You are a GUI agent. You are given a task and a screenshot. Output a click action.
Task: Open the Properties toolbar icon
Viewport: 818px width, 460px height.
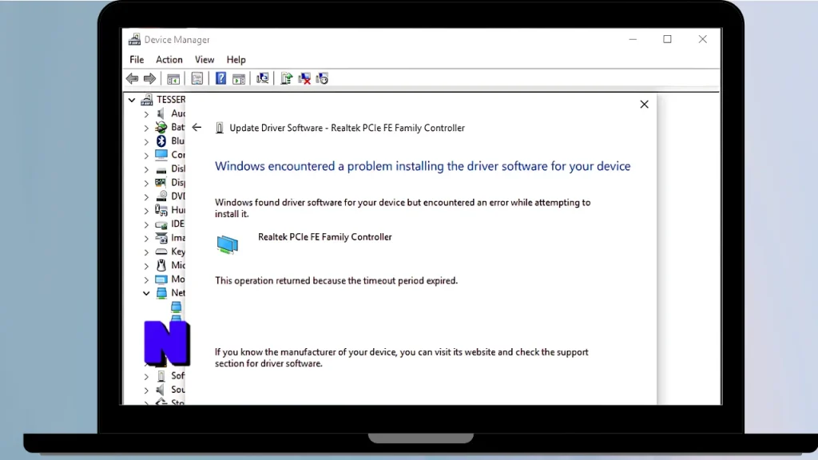[197, 79]
